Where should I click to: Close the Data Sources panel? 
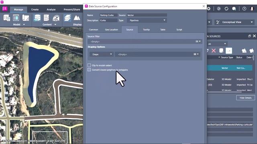coord(254,36)
